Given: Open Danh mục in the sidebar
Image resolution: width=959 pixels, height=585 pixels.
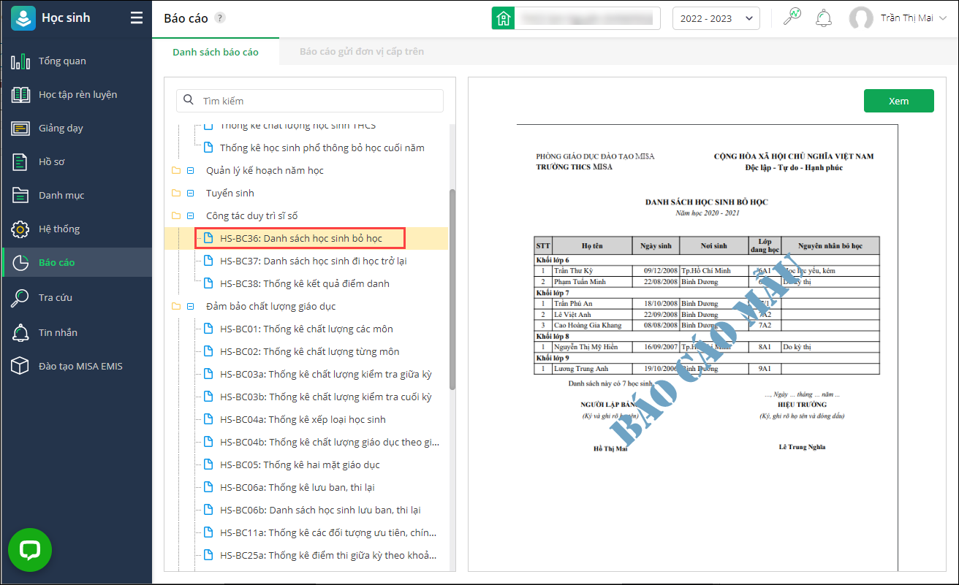Looking at the screenshot, I should coord(77,195).
